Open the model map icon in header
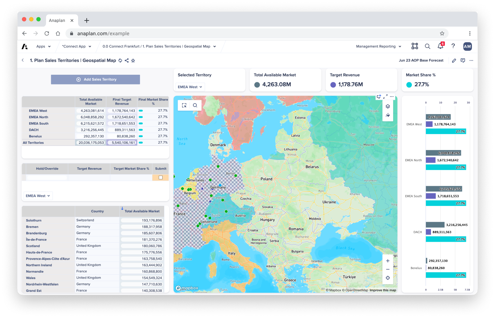495x318 pixels. (415, 46)
